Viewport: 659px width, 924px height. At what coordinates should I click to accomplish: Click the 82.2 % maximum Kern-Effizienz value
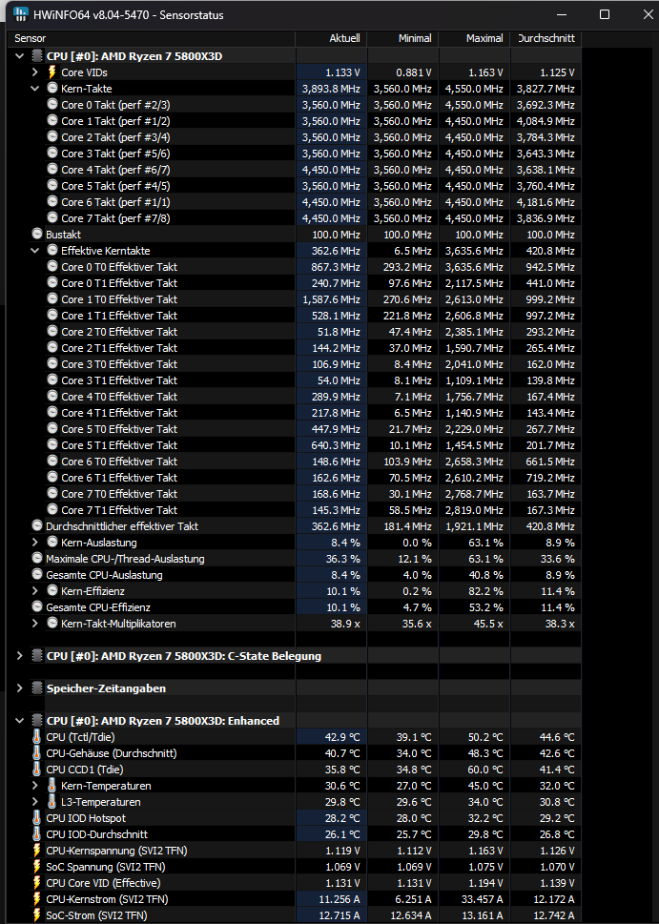click(x=486, y=590)
